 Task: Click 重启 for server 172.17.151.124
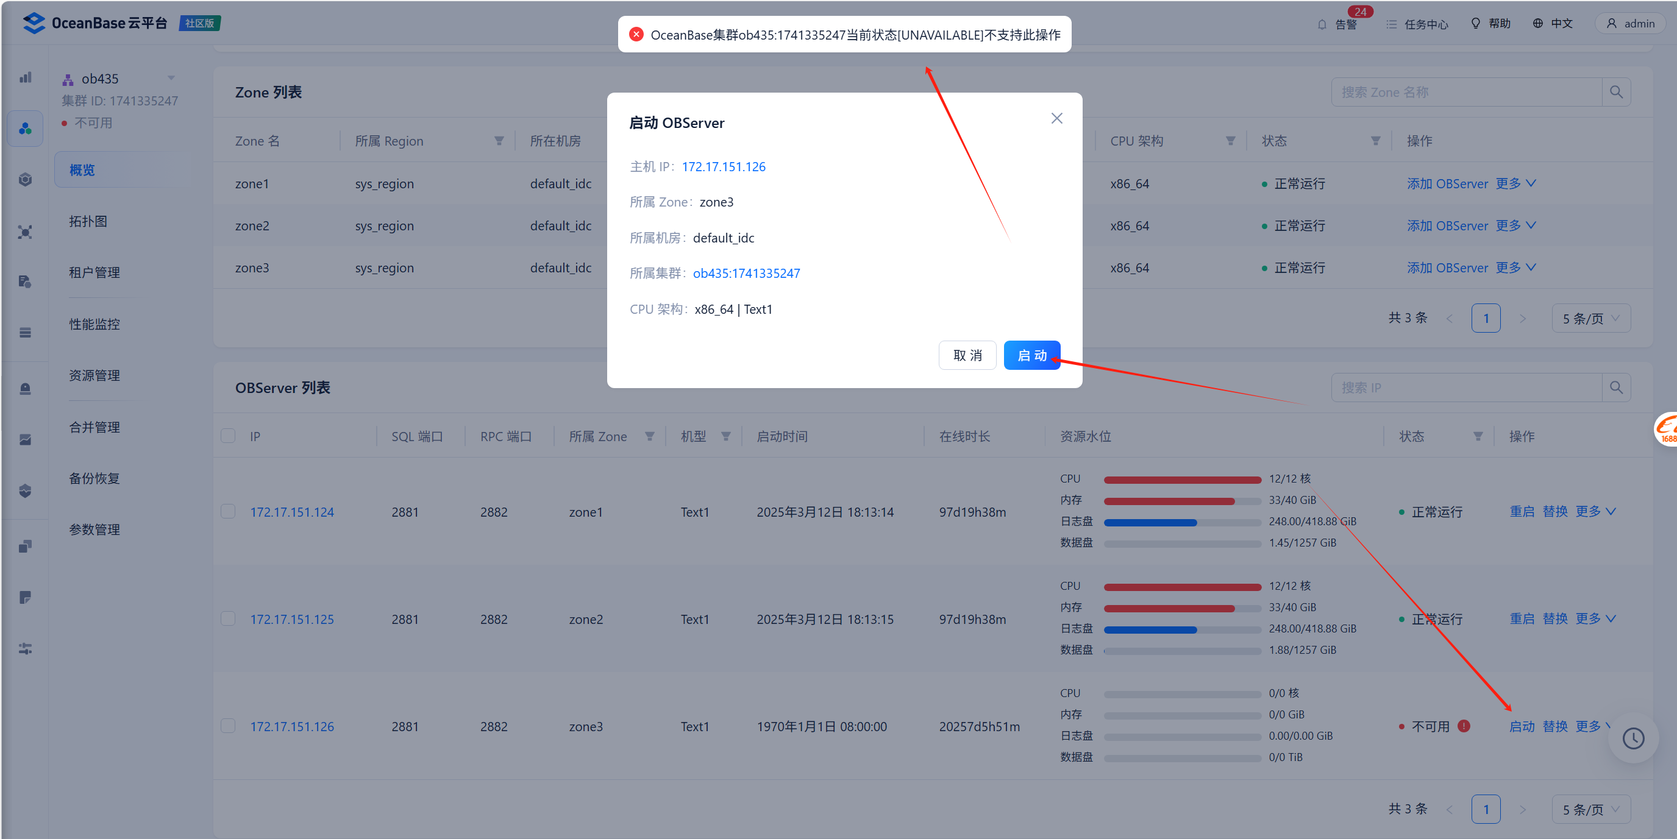(1522, 512)
